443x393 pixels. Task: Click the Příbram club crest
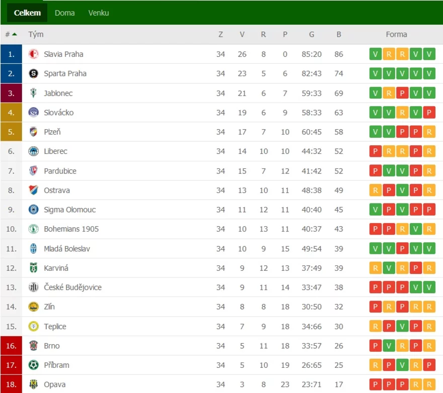34,365
